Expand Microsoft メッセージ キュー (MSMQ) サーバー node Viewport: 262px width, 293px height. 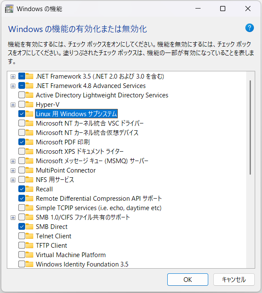tap(13, 161)
